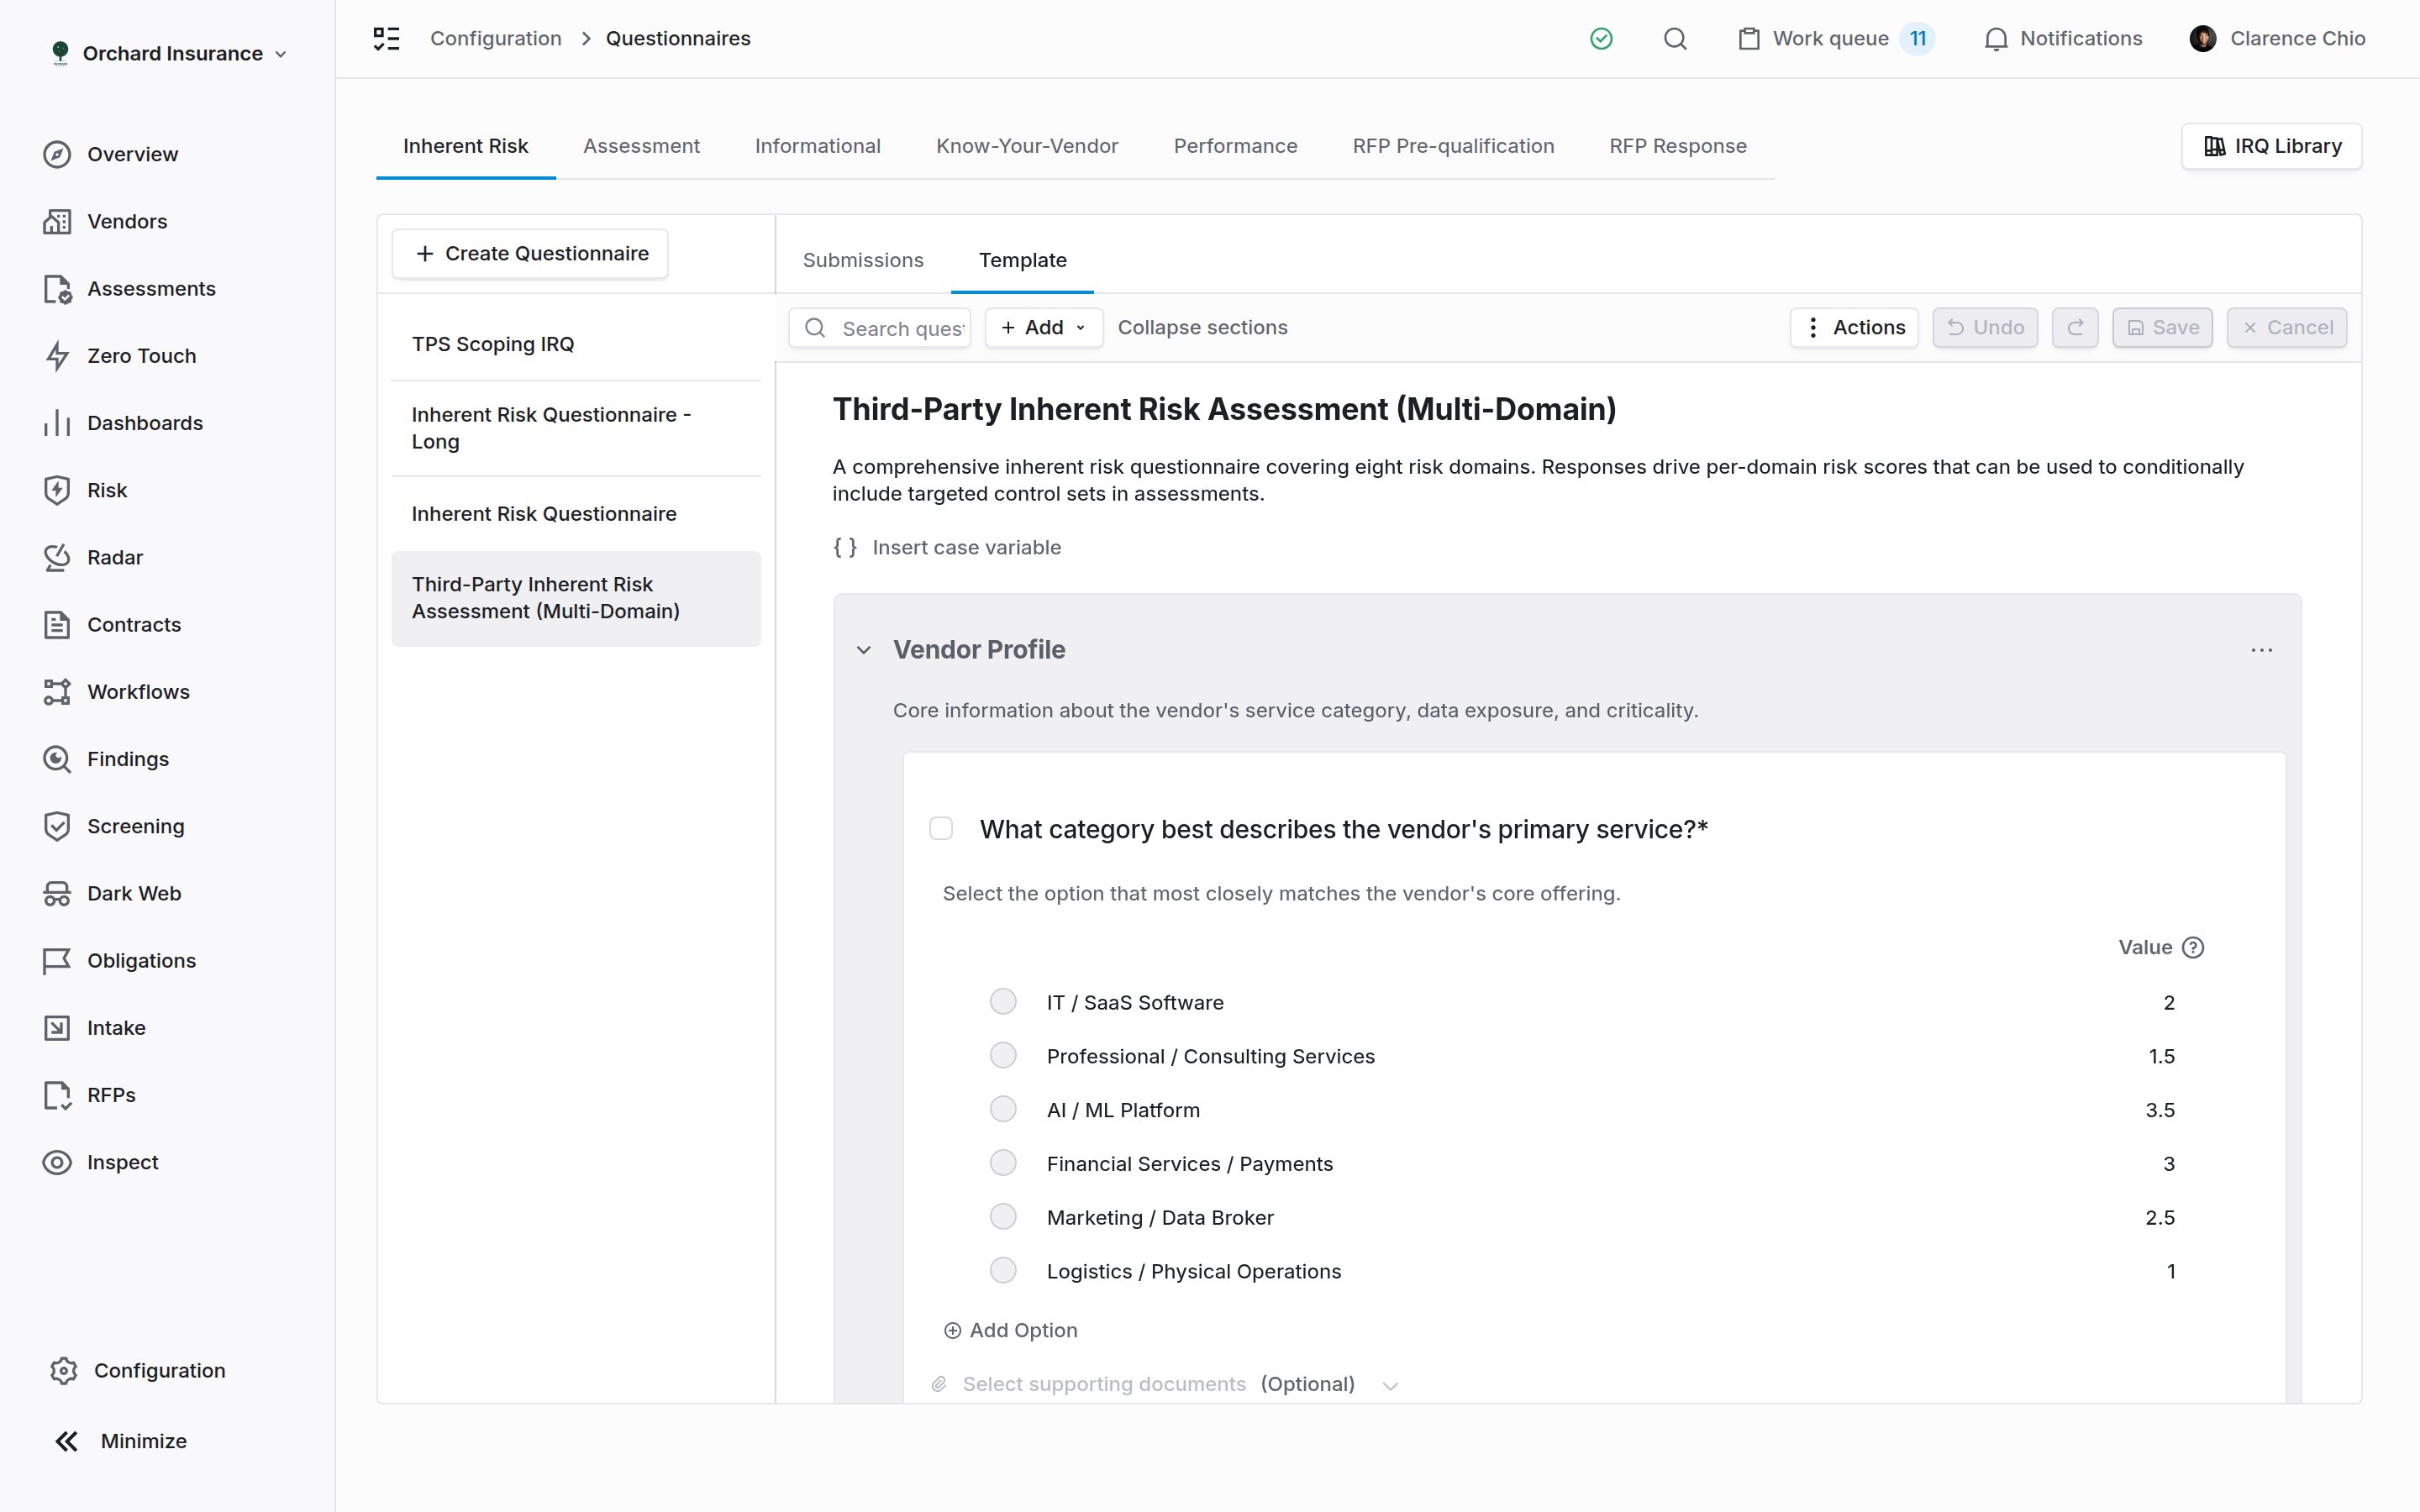Click the Save button
The image size is (2420, 1512).
[x=2162, y=327]
